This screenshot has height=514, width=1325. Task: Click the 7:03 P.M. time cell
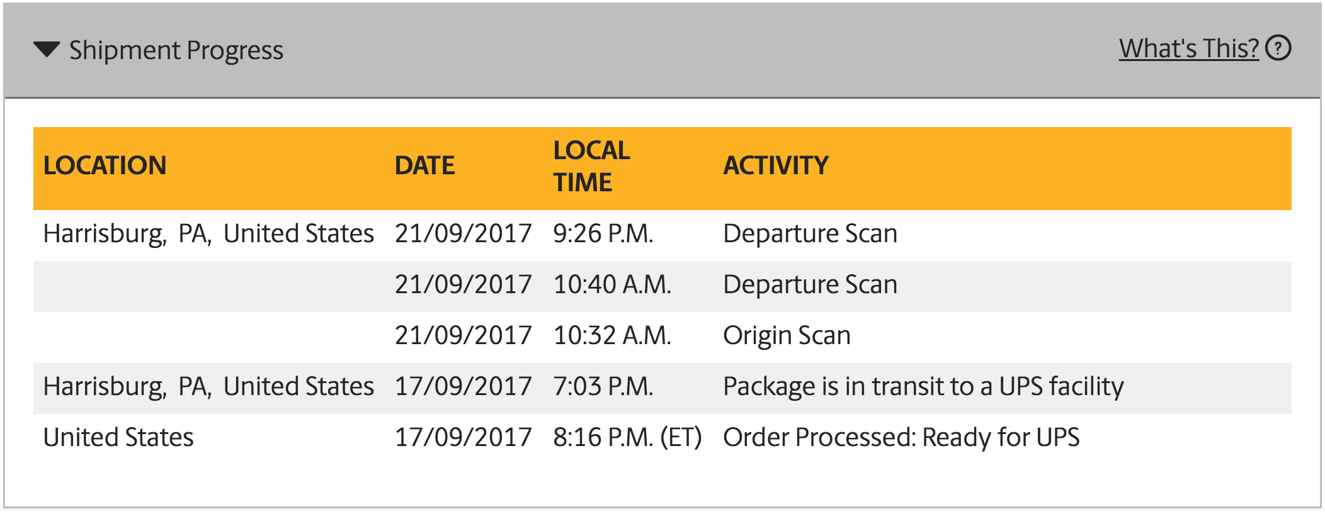click(603, 386)
